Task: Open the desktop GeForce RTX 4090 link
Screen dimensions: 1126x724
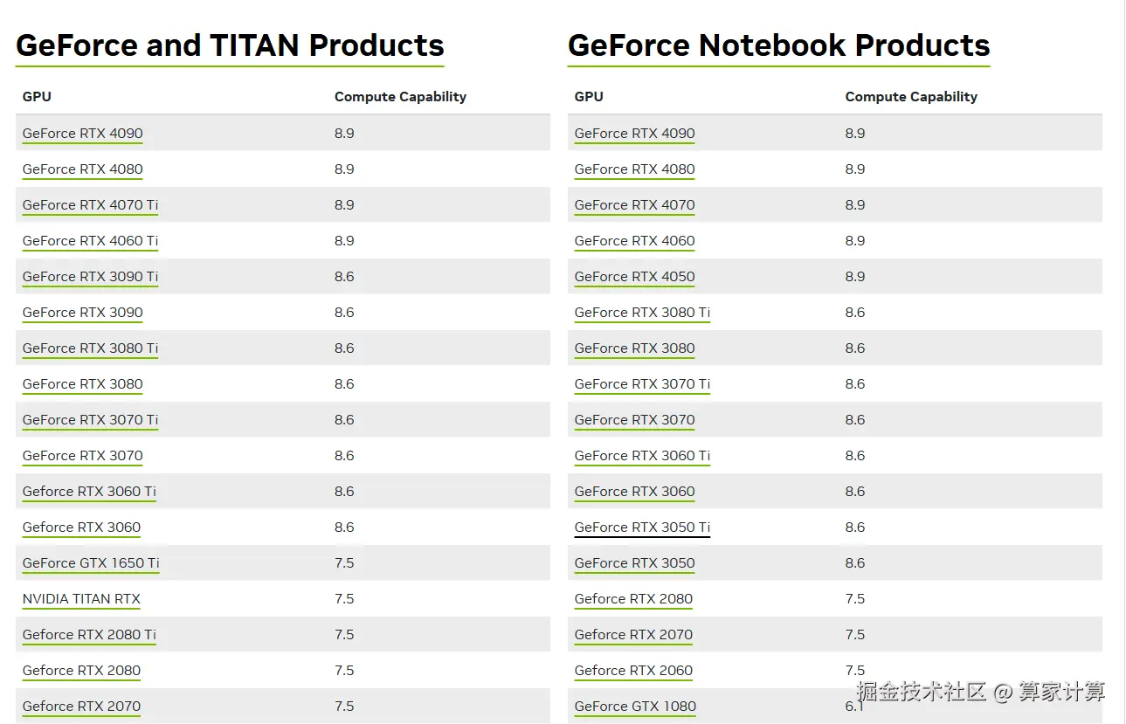Action: [82, 134]
